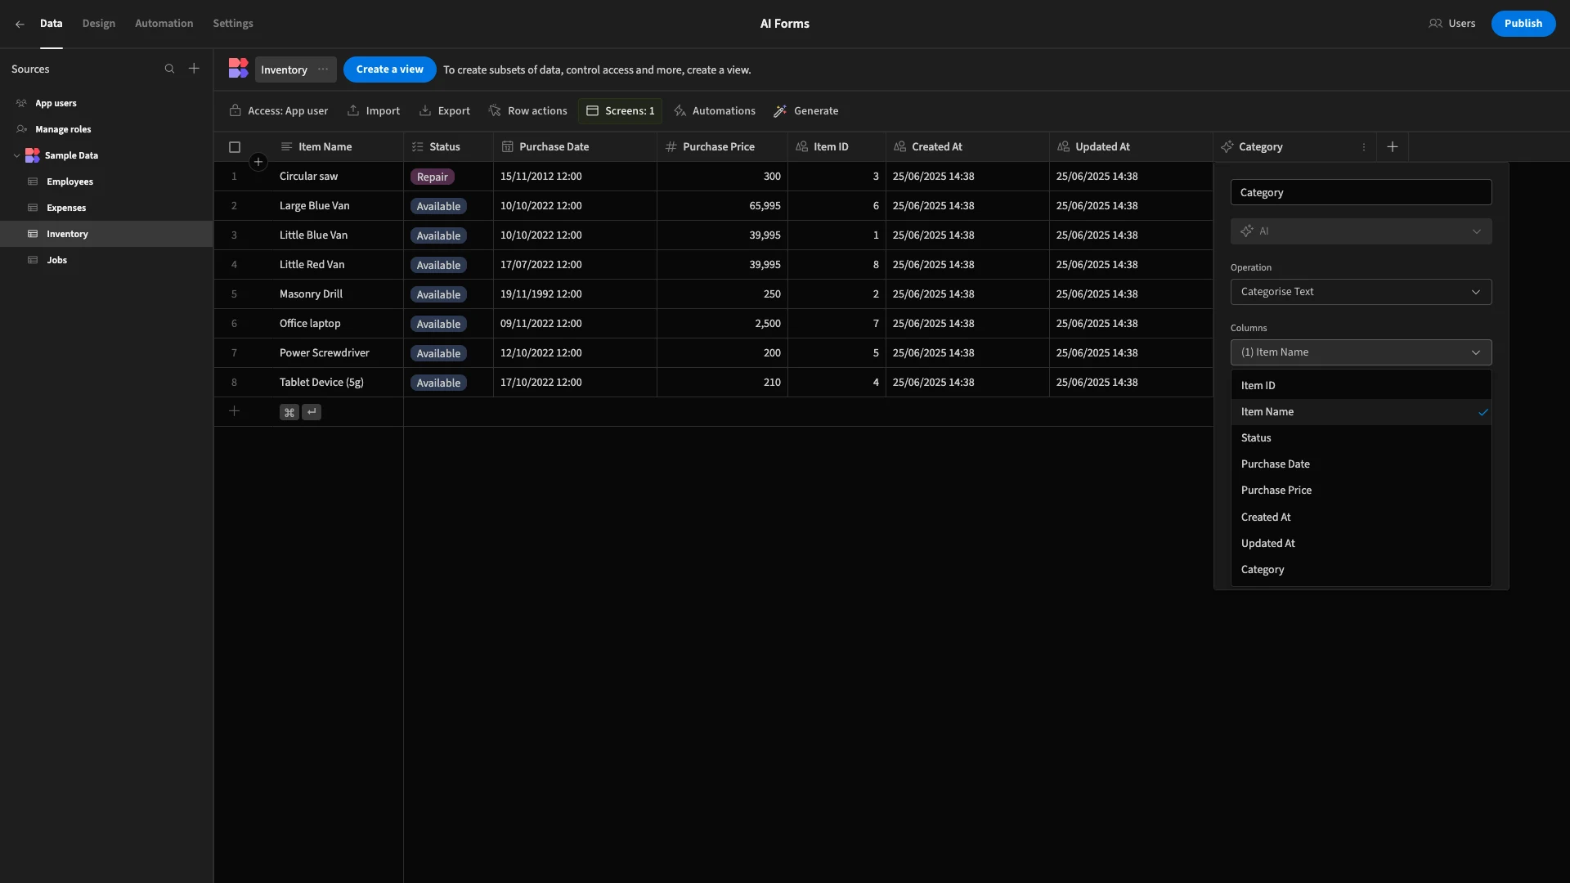Click Create a view button

click(389, 69)
